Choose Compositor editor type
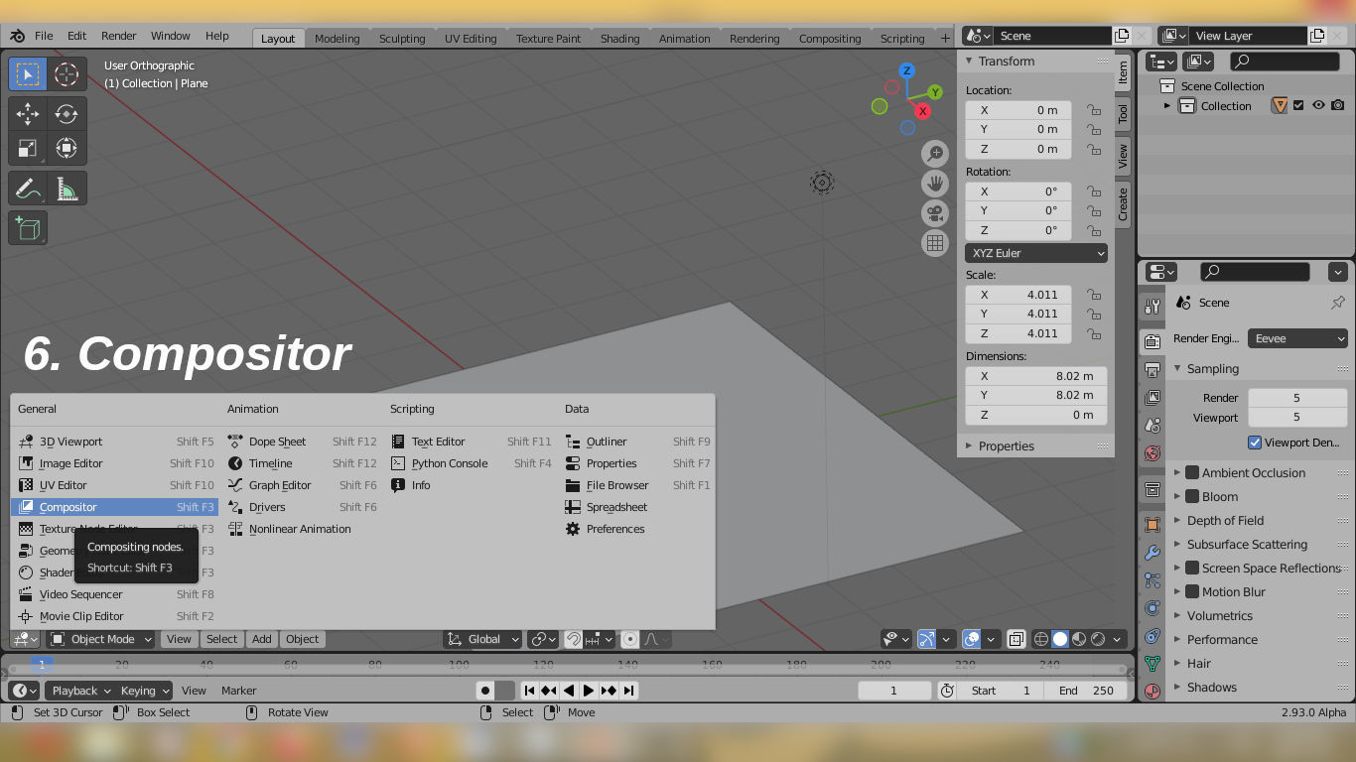The image size is (1356, 762). [115, 507]
